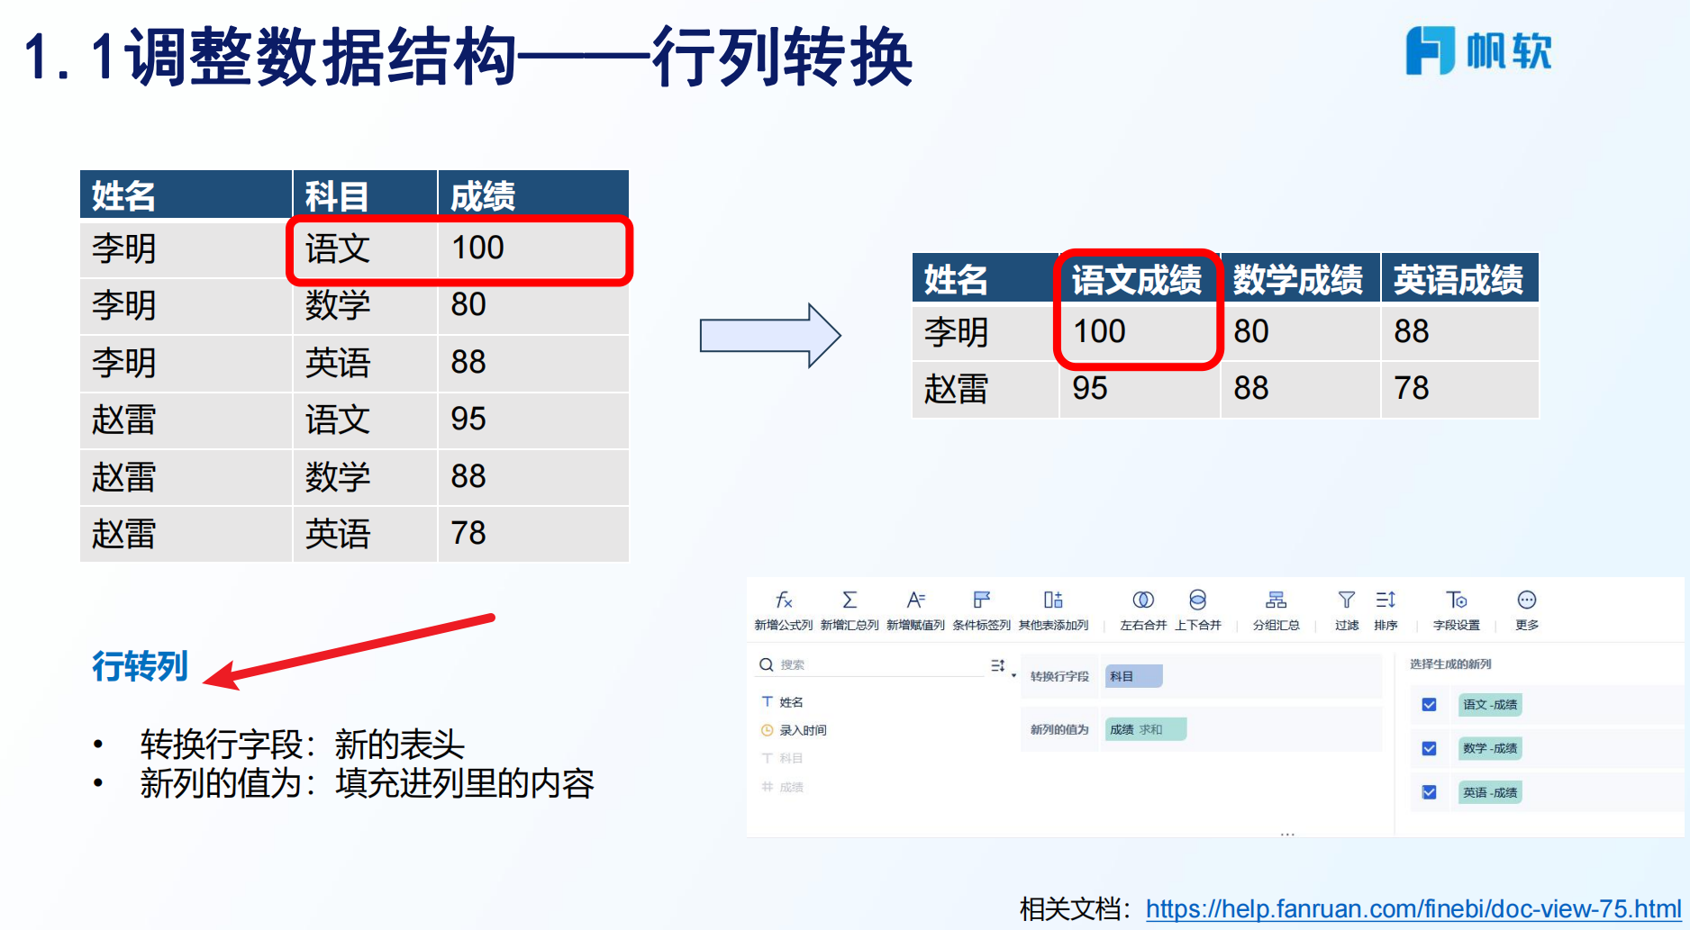
Task: Open 字段设置 field settings
Action: [1457, 609]
